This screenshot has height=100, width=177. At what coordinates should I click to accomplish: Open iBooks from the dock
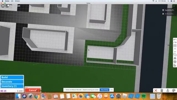[x=106, y=96]
